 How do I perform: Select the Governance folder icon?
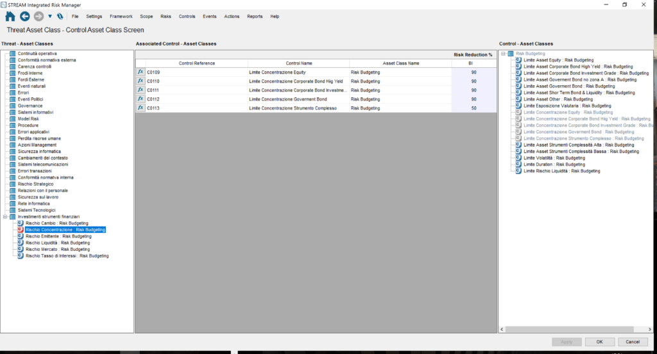(x=13, y=106)
